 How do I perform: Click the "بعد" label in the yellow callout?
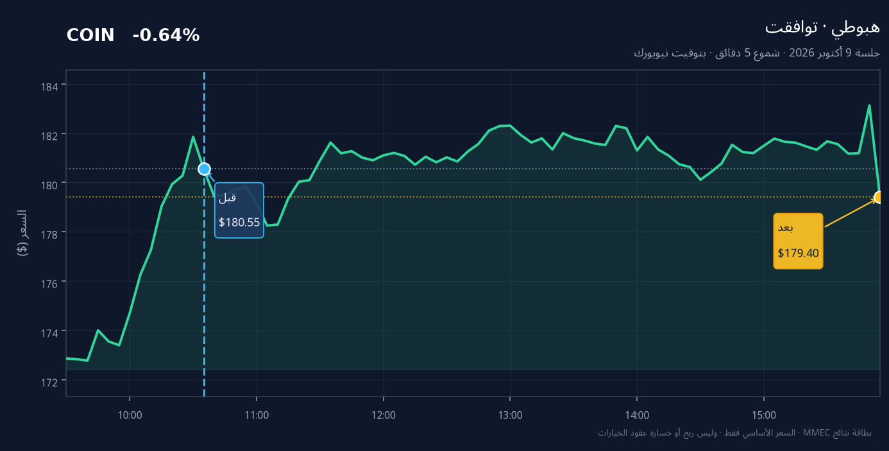point(786,228)
